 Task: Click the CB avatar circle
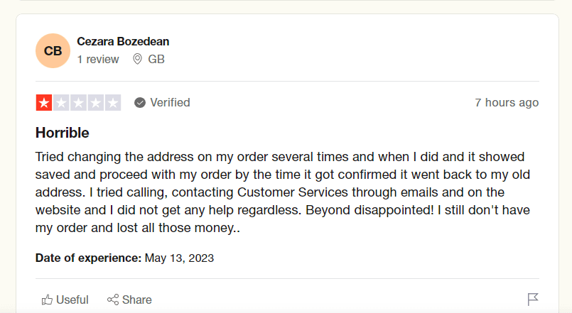click(x=53, y=51)
